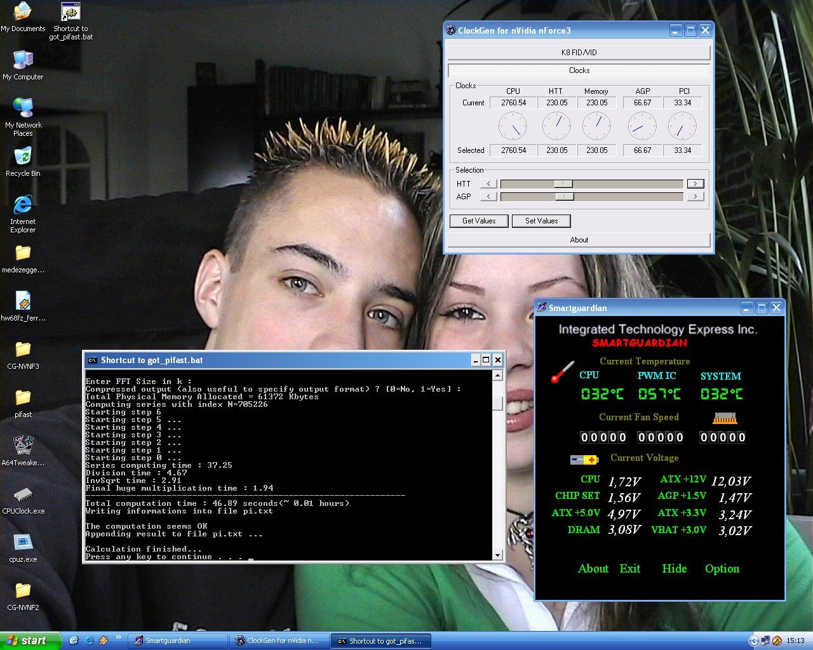The image size is (813, 650).
Task: Decrease HTT with the left arrow
Action: (488, 184)
